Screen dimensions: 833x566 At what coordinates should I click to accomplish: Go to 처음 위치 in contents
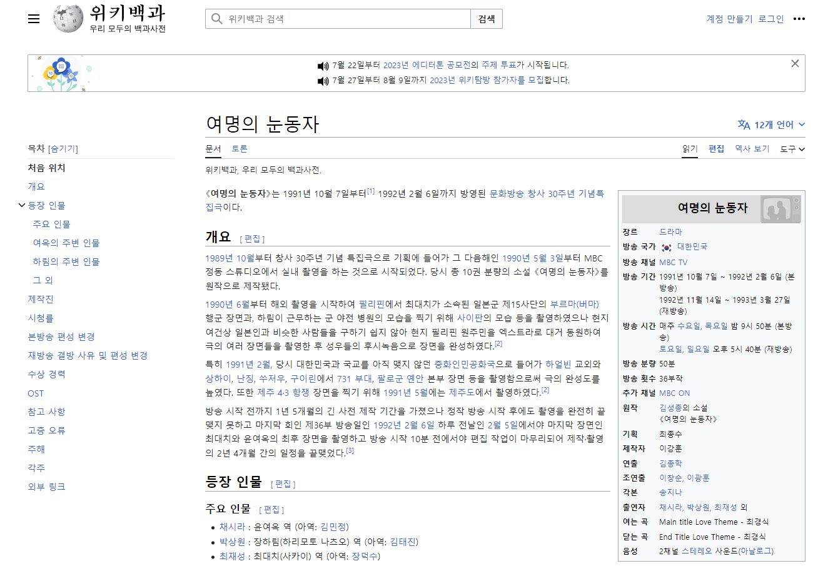[46, 168]
